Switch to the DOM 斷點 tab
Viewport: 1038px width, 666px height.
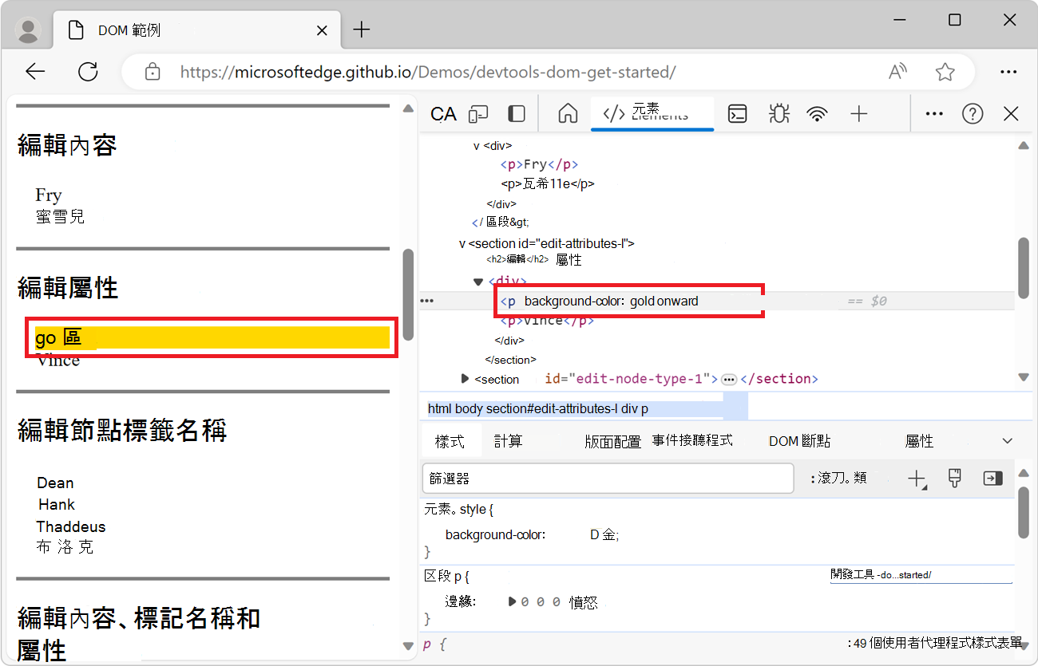click(x=799, y=441)
